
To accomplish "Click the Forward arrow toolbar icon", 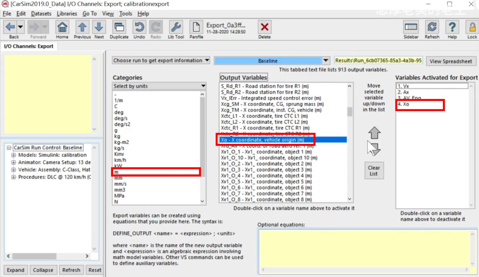I will click(x=34, y=27).
